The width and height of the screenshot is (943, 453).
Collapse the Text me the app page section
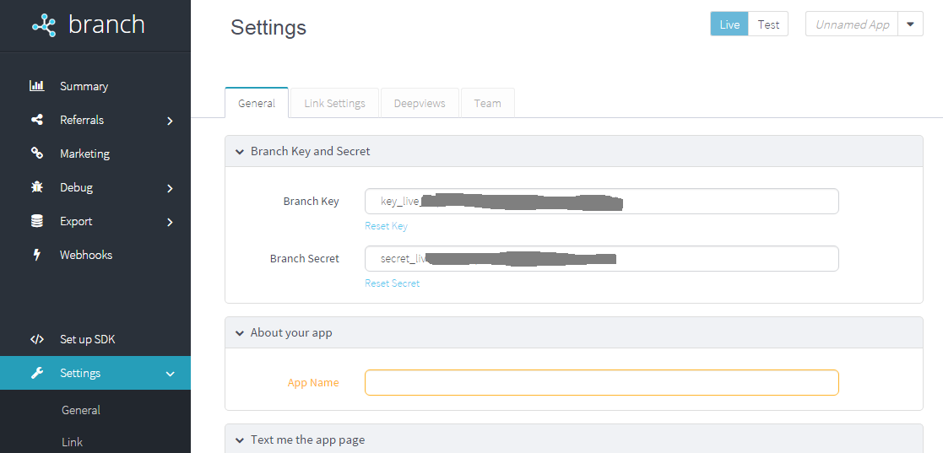[x=240, y=440]
